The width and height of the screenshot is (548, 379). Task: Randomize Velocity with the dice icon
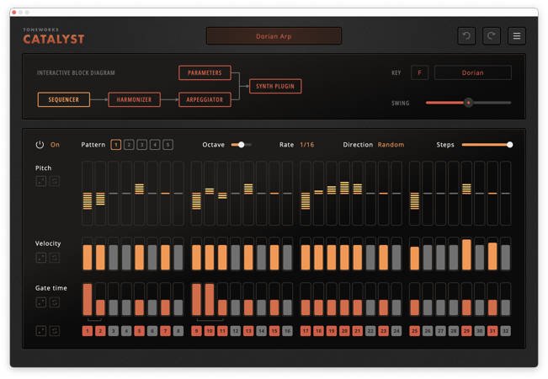click(40, 258)
